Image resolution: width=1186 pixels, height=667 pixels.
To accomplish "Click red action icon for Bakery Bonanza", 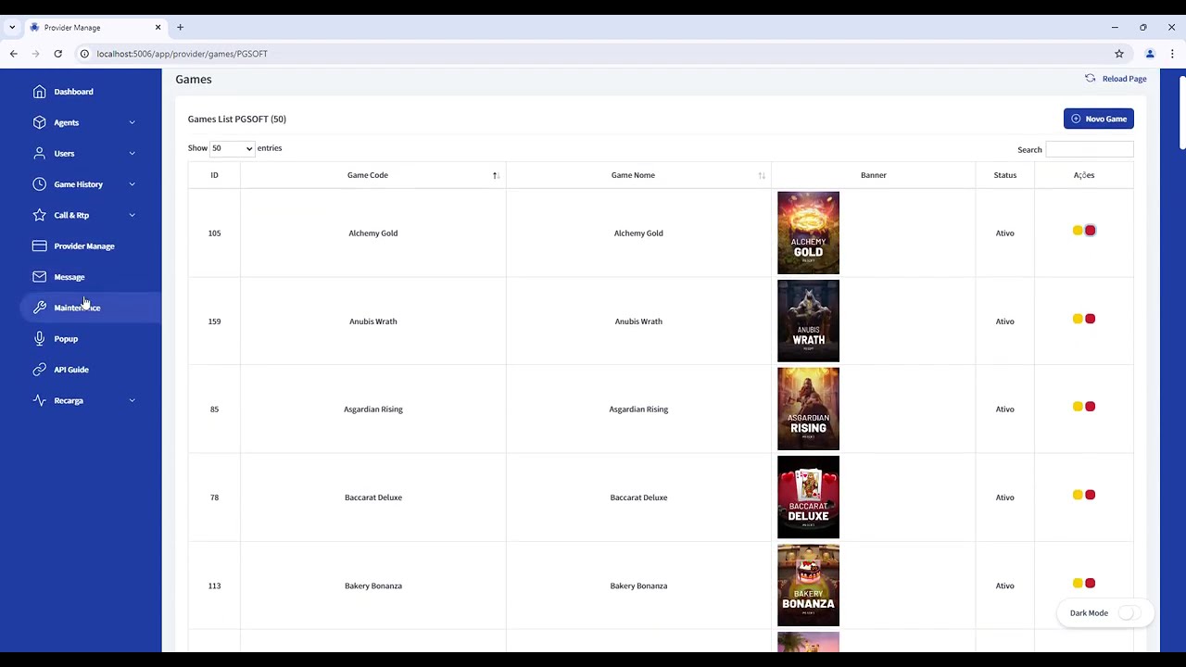I will pos(1091,583).
